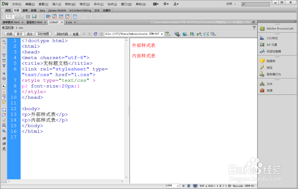Switch to 设计 design view
Image resolution: width=298 pixels, height=189 pixels.
pos(30,34)
